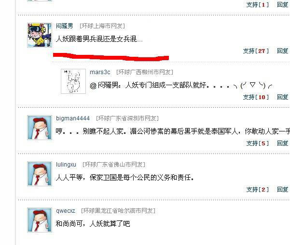Open qwecxz's avatar picture
Screen dimensions: 290x245
coord(40,220)
